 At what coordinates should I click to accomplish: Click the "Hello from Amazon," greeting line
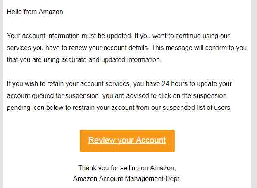tap(36, 12)
